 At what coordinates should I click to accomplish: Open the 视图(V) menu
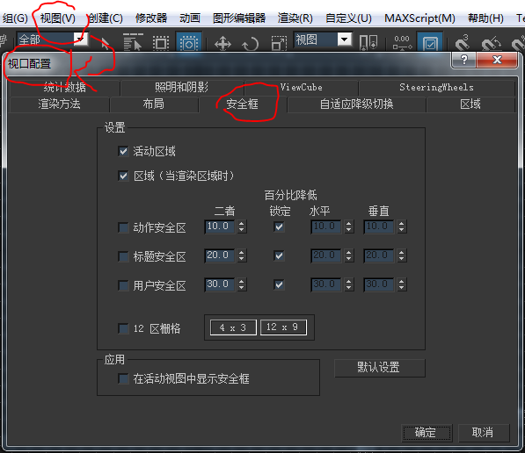[58, 18]
